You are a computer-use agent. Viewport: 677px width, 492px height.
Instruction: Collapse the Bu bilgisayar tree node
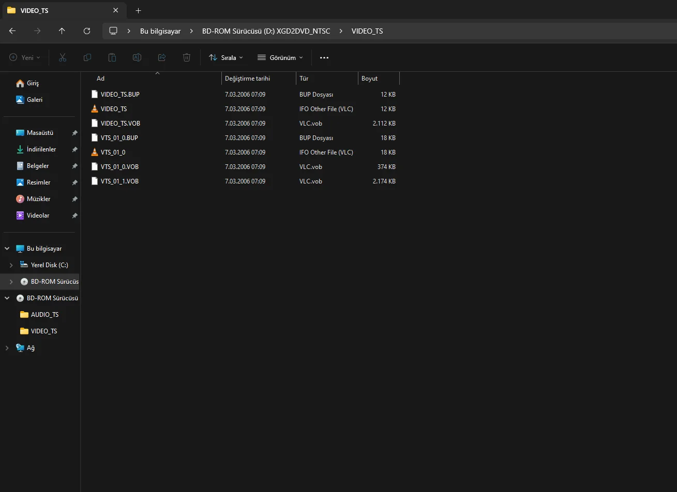pyautogui.click(x=7, y=249)
